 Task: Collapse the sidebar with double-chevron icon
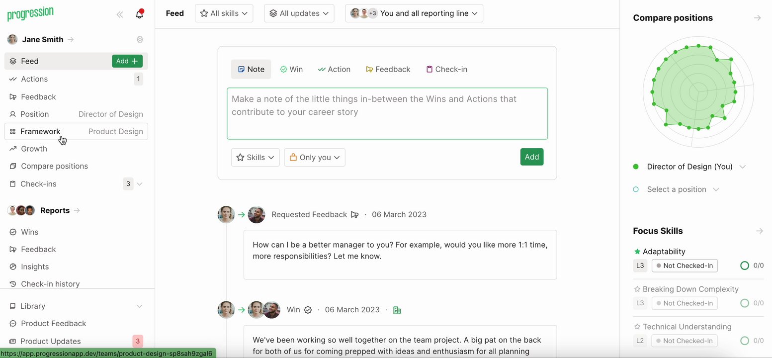click(x=120, y=14)
